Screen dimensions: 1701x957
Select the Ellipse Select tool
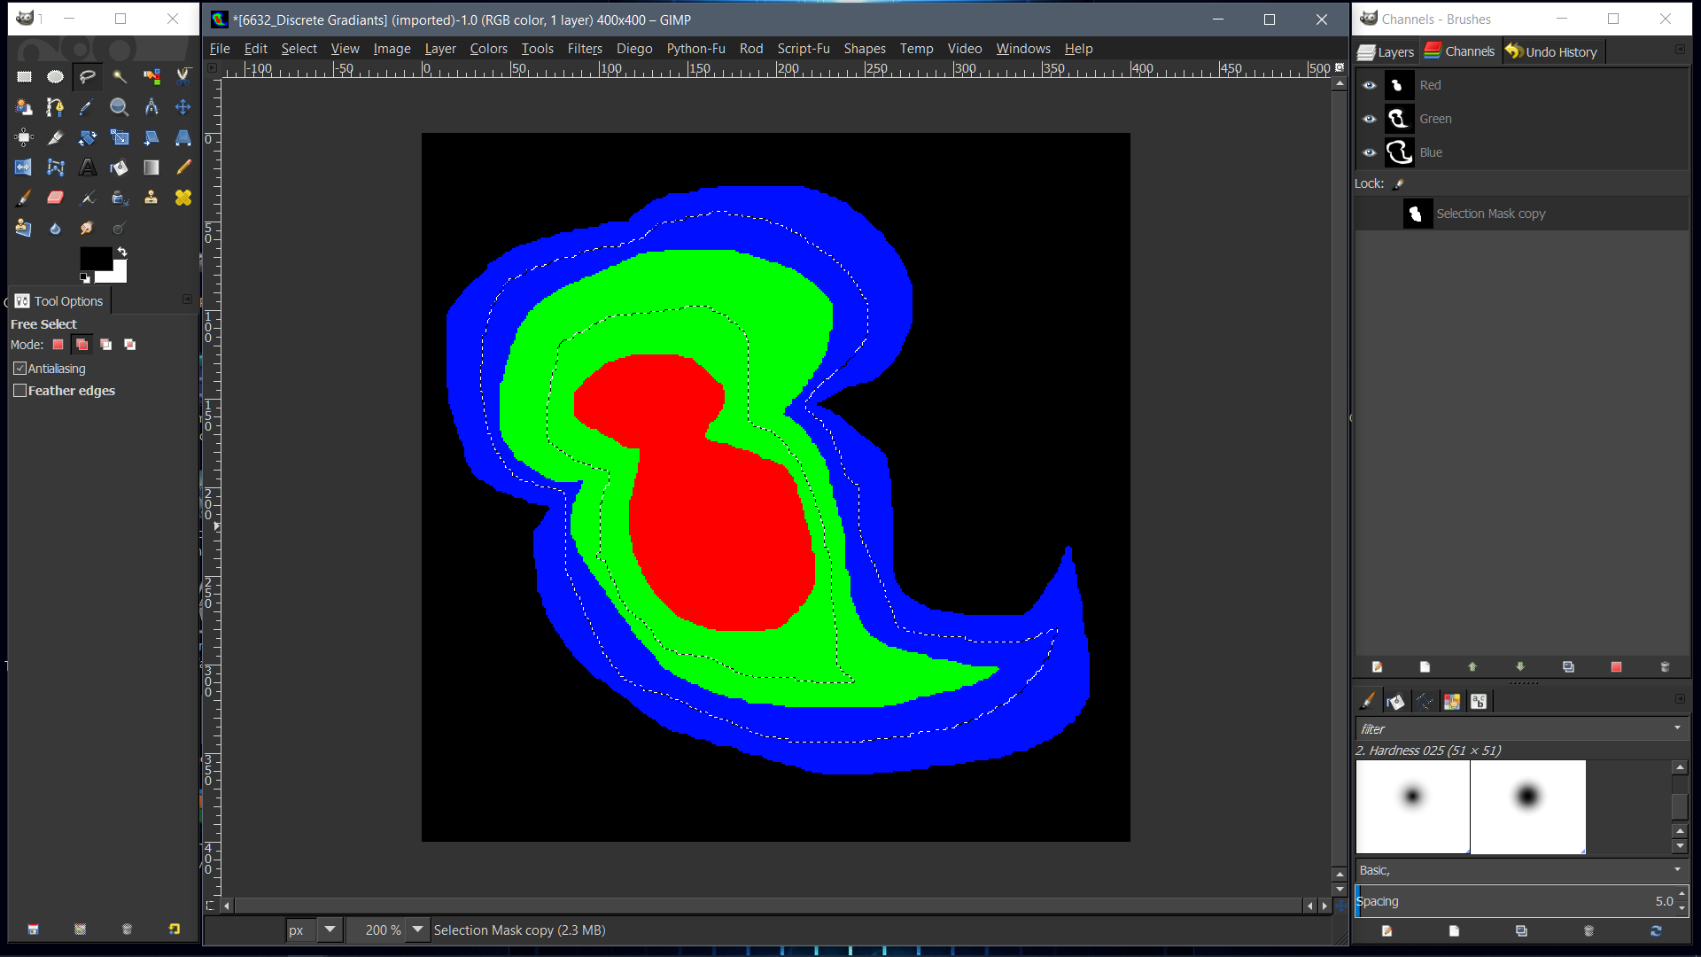coord(55,77)
